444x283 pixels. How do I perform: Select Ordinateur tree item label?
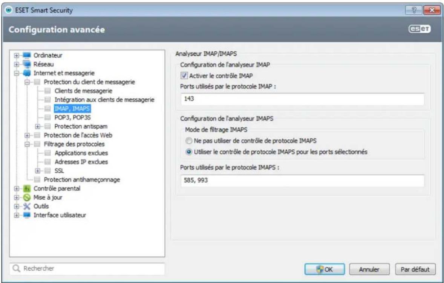pos(48,55)
